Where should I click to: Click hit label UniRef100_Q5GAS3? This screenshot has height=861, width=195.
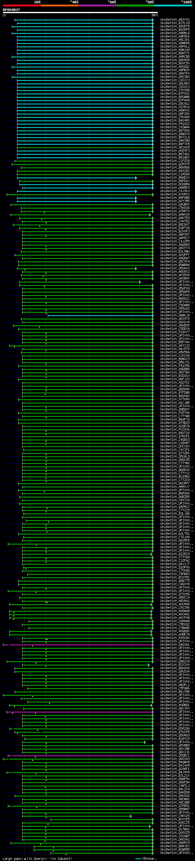[x=175, y=268]
